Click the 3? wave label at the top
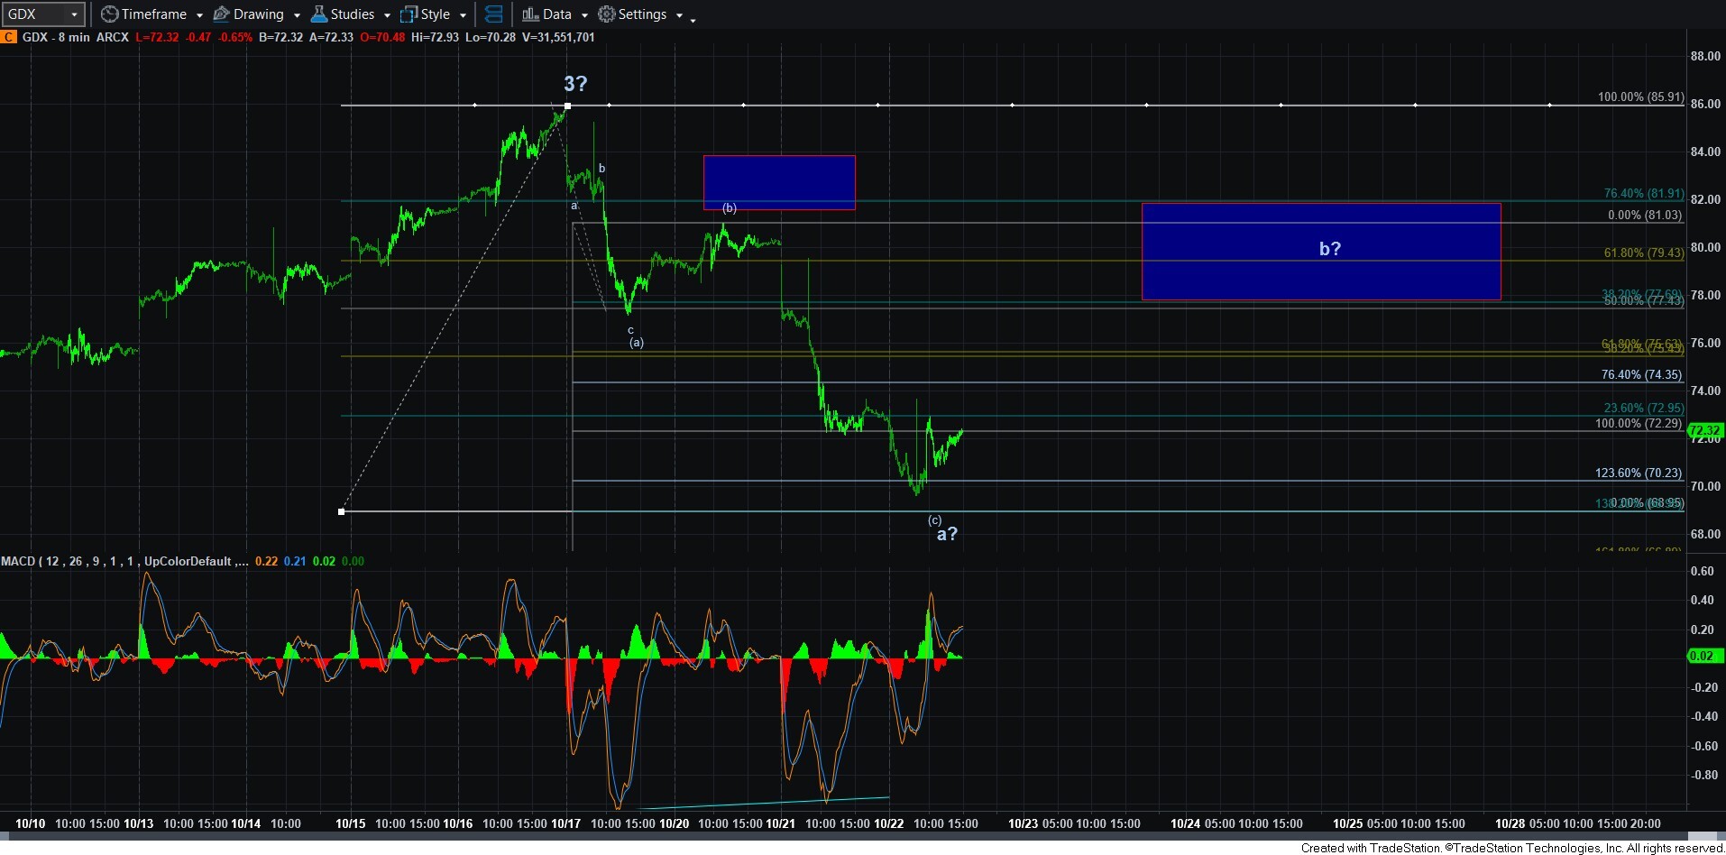This screenshot has width=1726, height=855. pyautogui.click(x=574, y=84)
